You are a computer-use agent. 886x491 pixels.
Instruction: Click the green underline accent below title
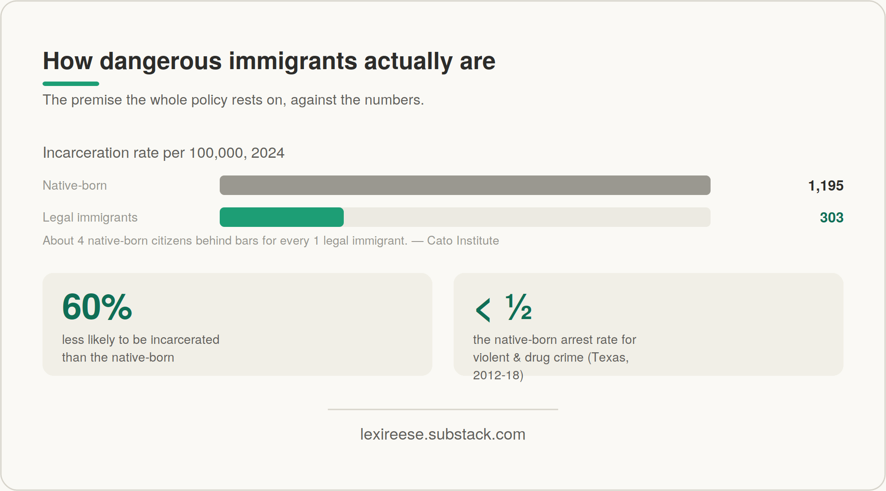pos(71,84)
